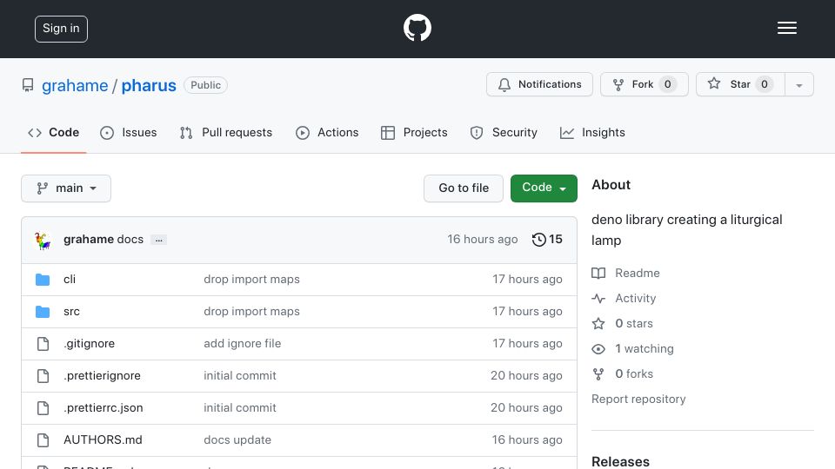
Task: View the 15 commits history
Action: click(547, 240)
